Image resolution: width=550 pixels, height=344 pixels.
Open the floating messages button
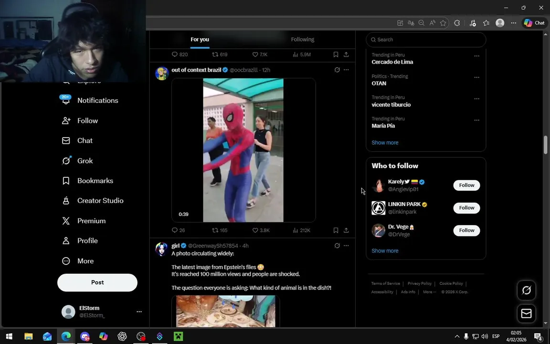(526, 313)
